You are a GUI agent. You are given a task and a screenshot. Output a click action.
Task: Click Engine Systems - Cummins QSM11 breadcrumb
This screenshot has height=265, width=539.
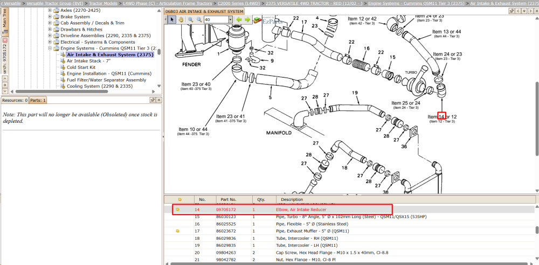tap(416, 3)
